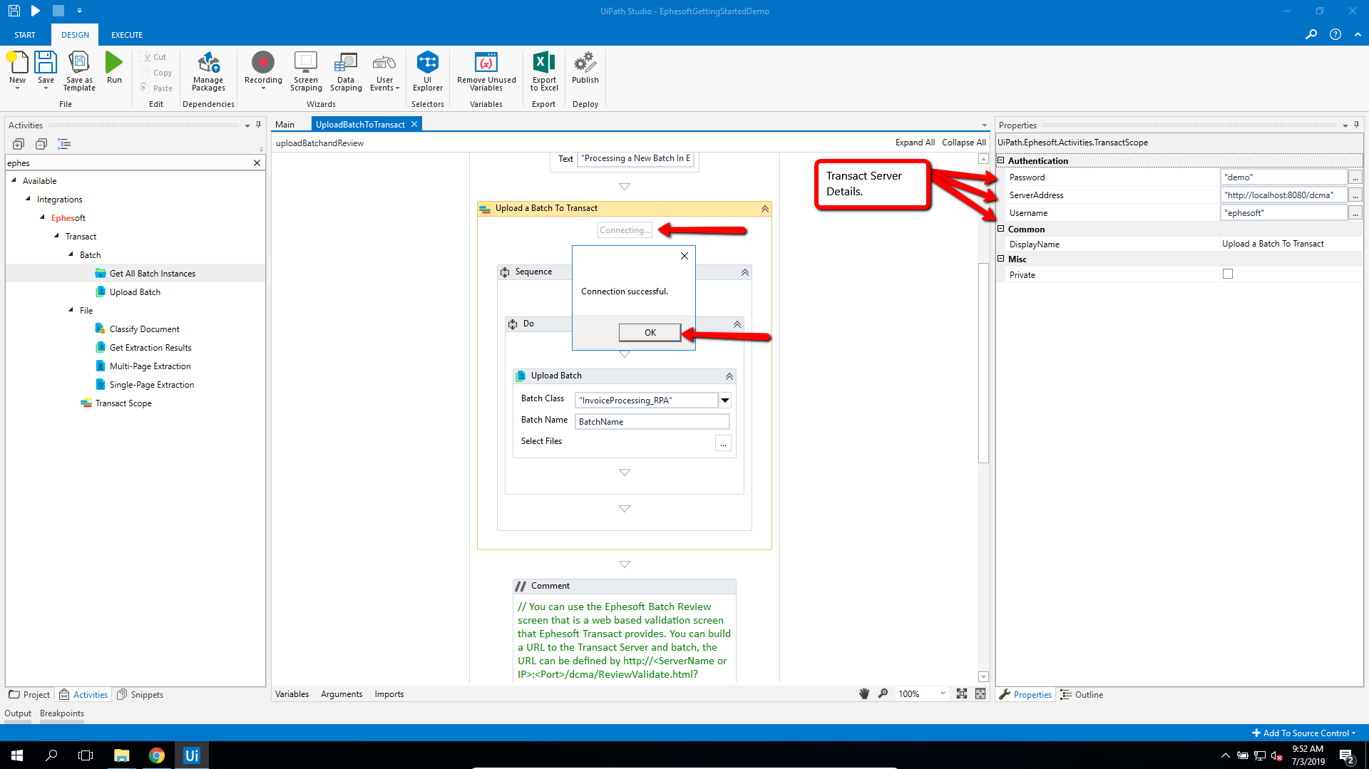Open File Explorer from taskbar
This screenshot has height=769, width=1369.
pyautogui.click(x=122, y=755)
